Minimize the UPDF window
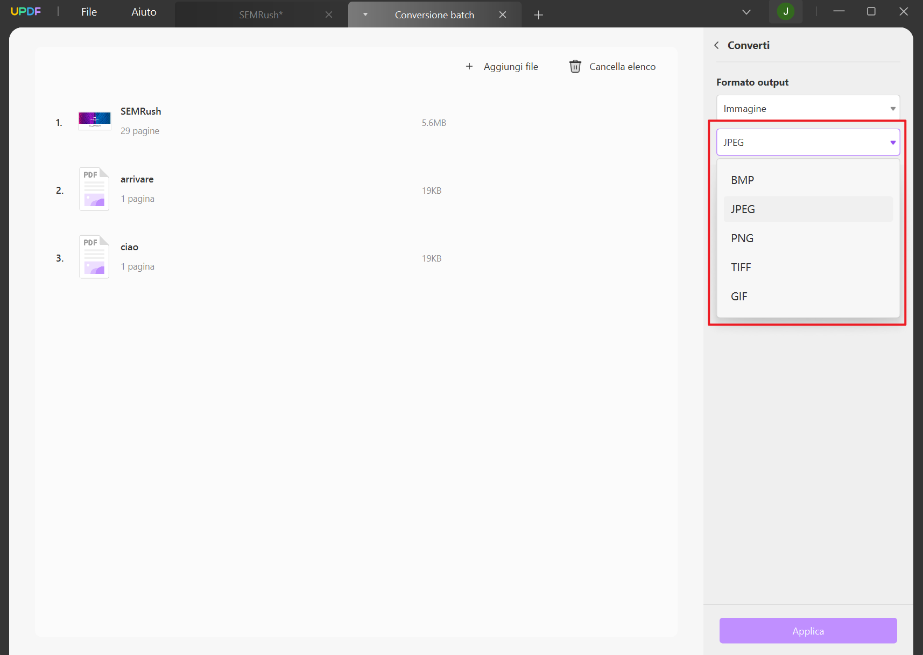This screenshot has width=923, height=655. click(839, 11)
